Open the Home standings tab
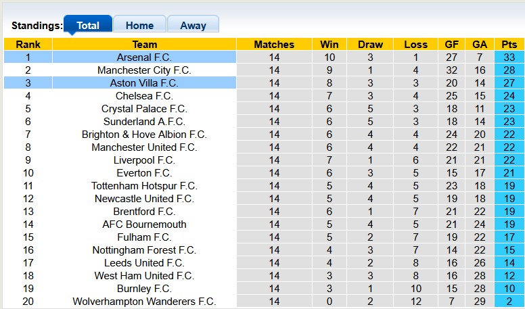Viewport: 525px width, 309px height. (x=139, y=26)
